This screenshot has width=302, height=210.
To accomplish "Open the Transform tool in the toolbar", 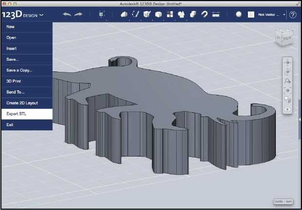I will (x=101, y=15).
